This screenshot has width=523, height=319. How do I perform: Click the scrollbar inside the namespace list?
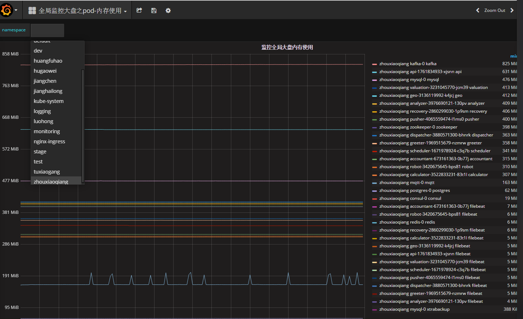[x=83, y=125]
